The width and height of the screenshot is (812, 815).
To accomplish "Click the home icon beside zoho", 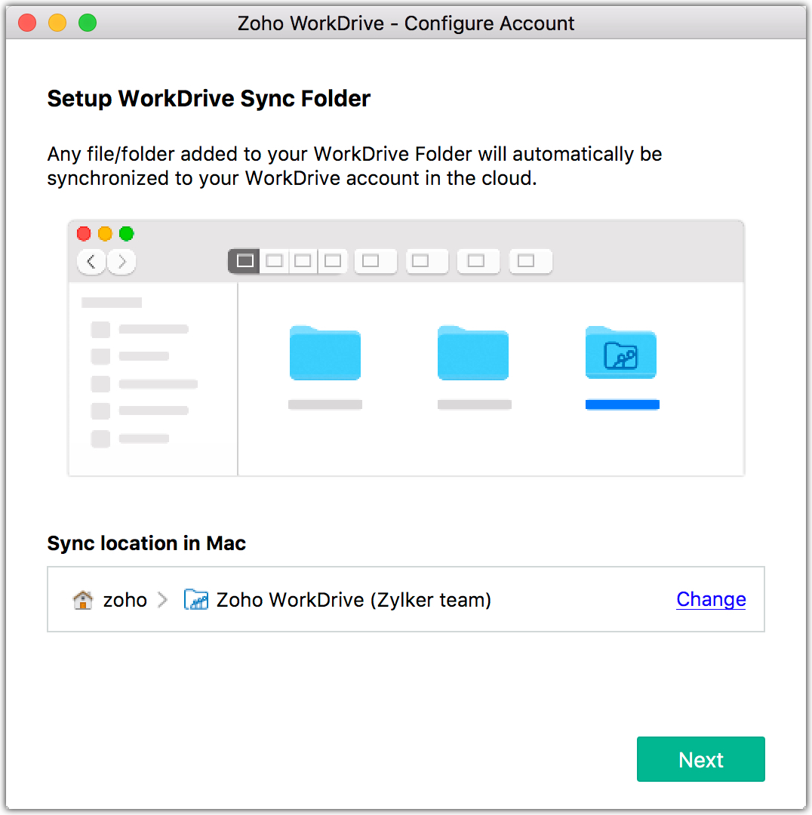I will pos(83,600).
